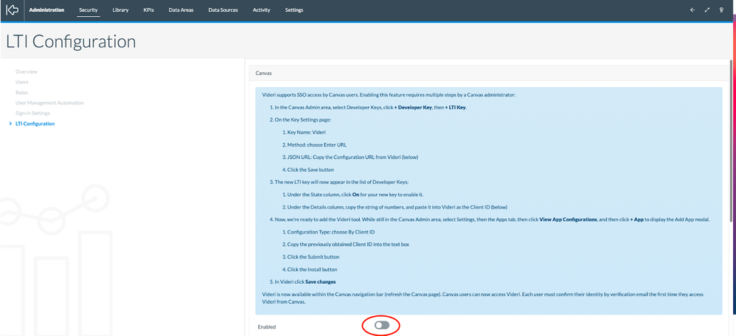Go to User Management Automation
The image size is (736, 336).
click(x=49, y=102)
